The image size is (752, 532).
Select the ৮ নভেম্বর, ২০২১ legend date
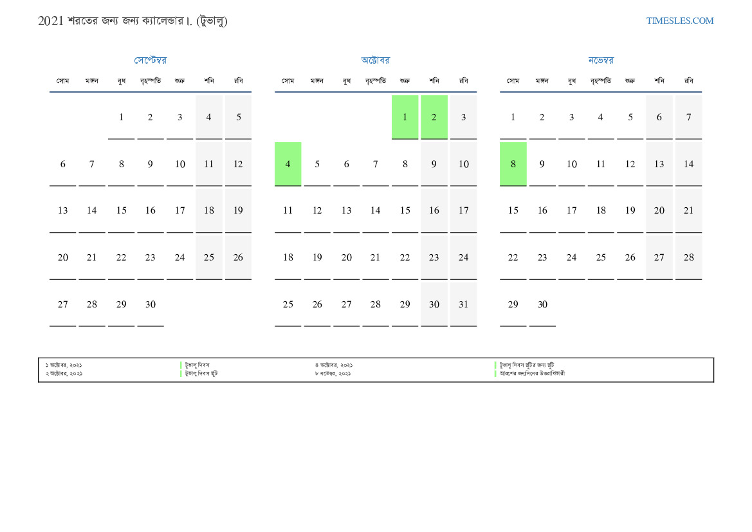tap(333, 373)
